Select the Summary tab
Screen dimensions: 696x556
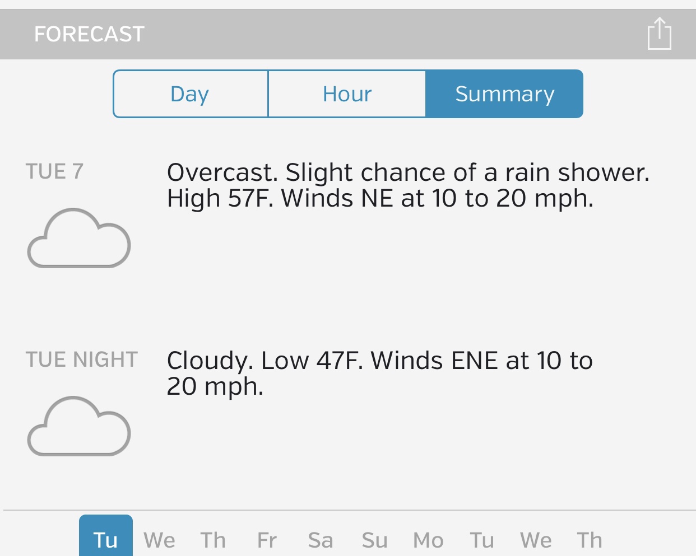point(504,94)
